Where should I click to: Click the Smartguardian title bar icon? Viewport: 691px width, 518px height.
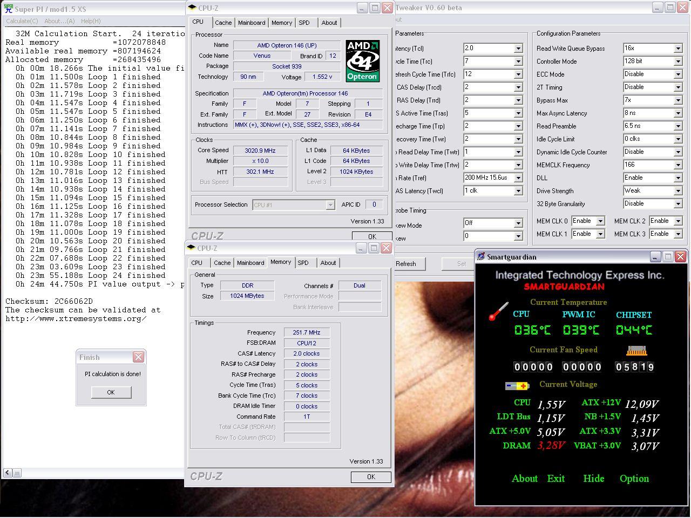pyautogui.click(x=481, y=257)
